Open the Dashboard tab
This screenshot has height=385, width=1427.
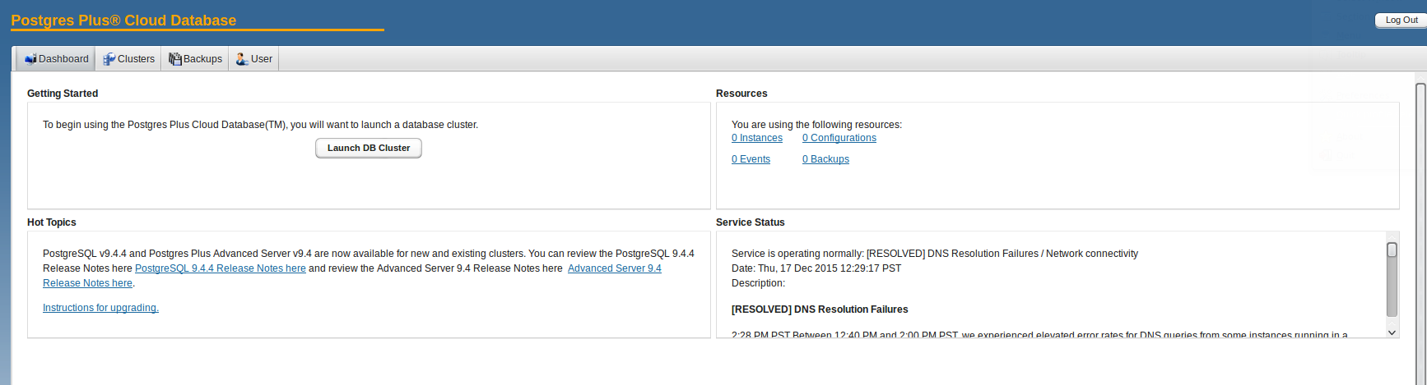(56, 59)
